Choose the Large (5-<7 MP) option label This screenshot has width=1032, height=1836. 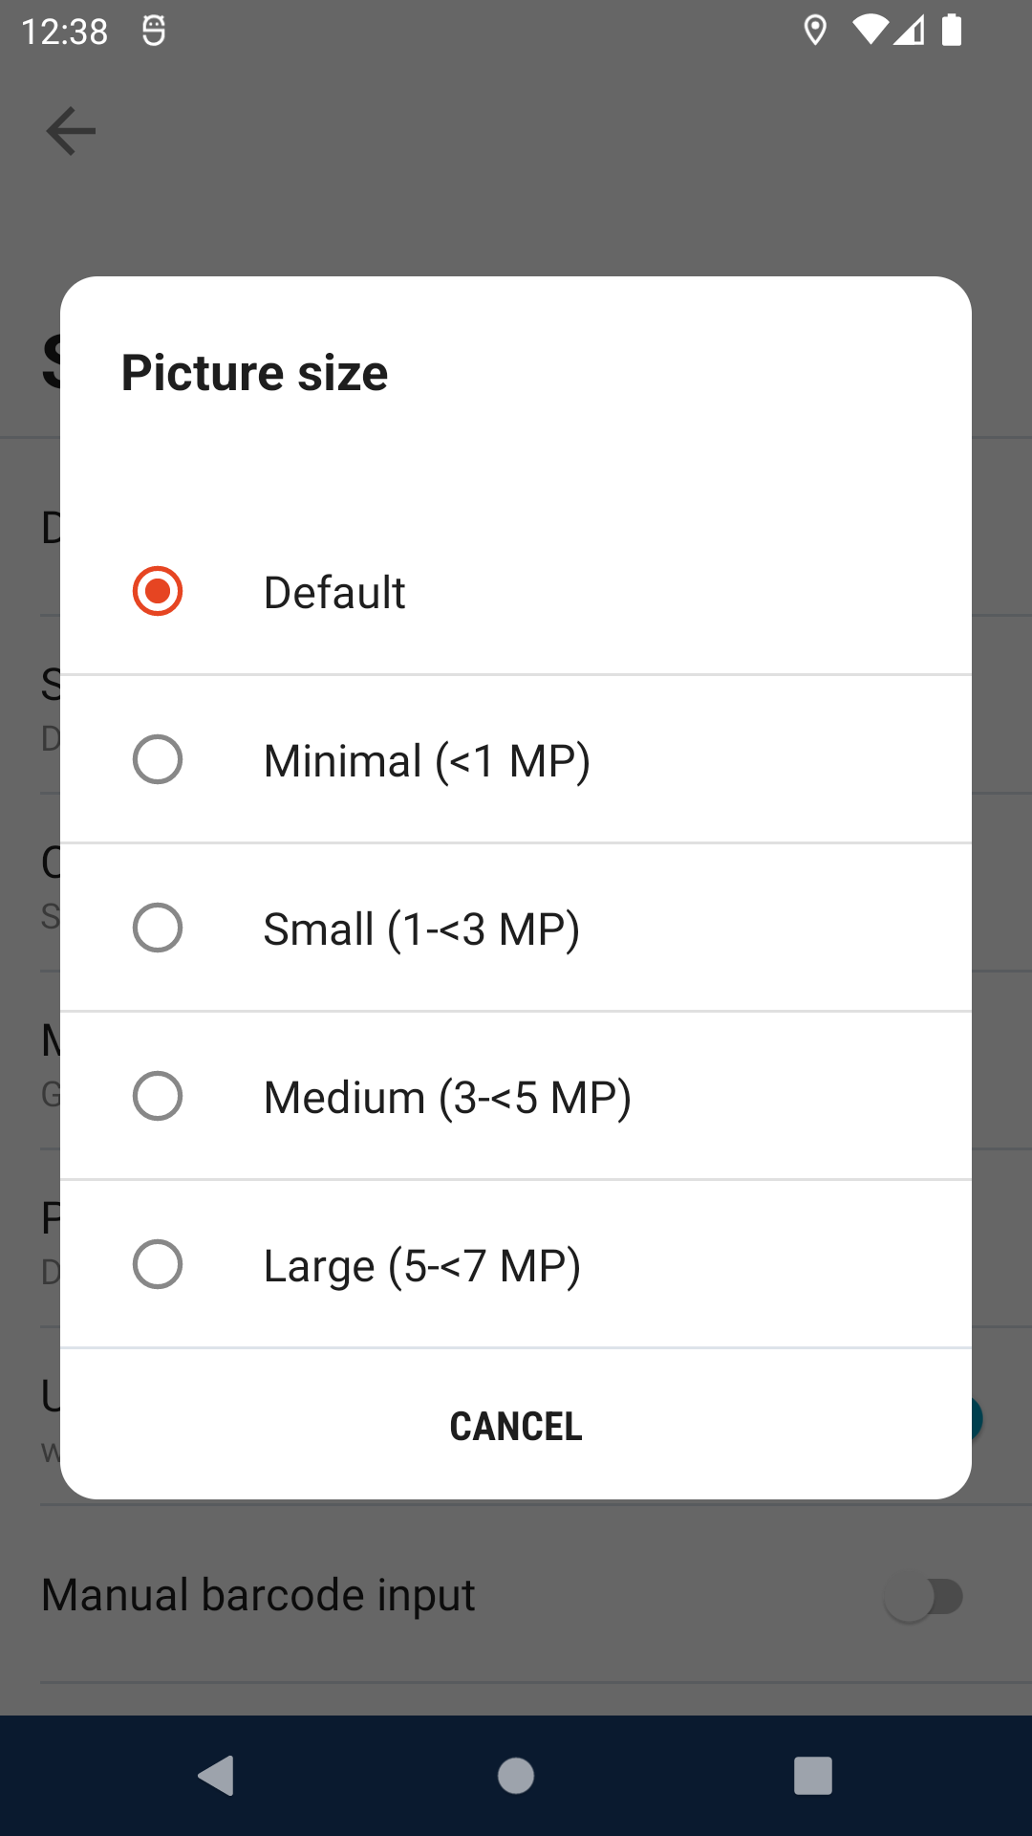pos(421,1266)
